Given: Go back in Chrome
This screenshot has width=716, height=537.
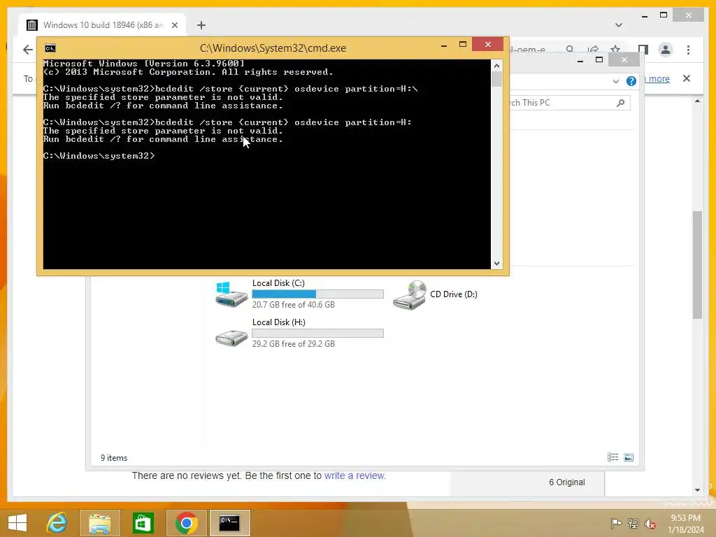Looking at the screenshot, I should point(28,50).
